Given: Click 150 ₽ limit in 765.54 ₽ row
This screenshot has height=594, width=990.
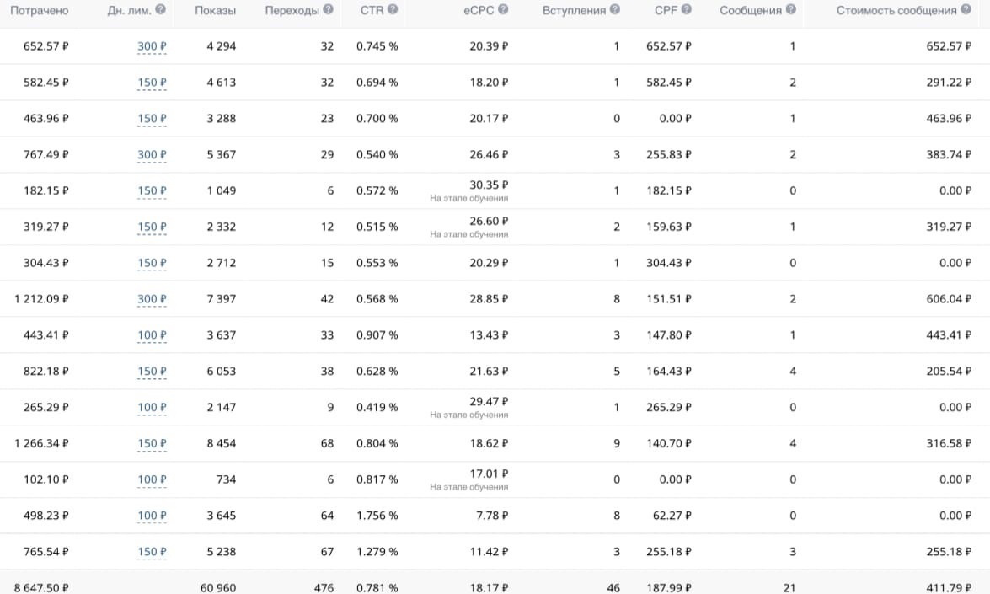Looking at the screenshot, I should pyautogui.click(x=153, y=552).
